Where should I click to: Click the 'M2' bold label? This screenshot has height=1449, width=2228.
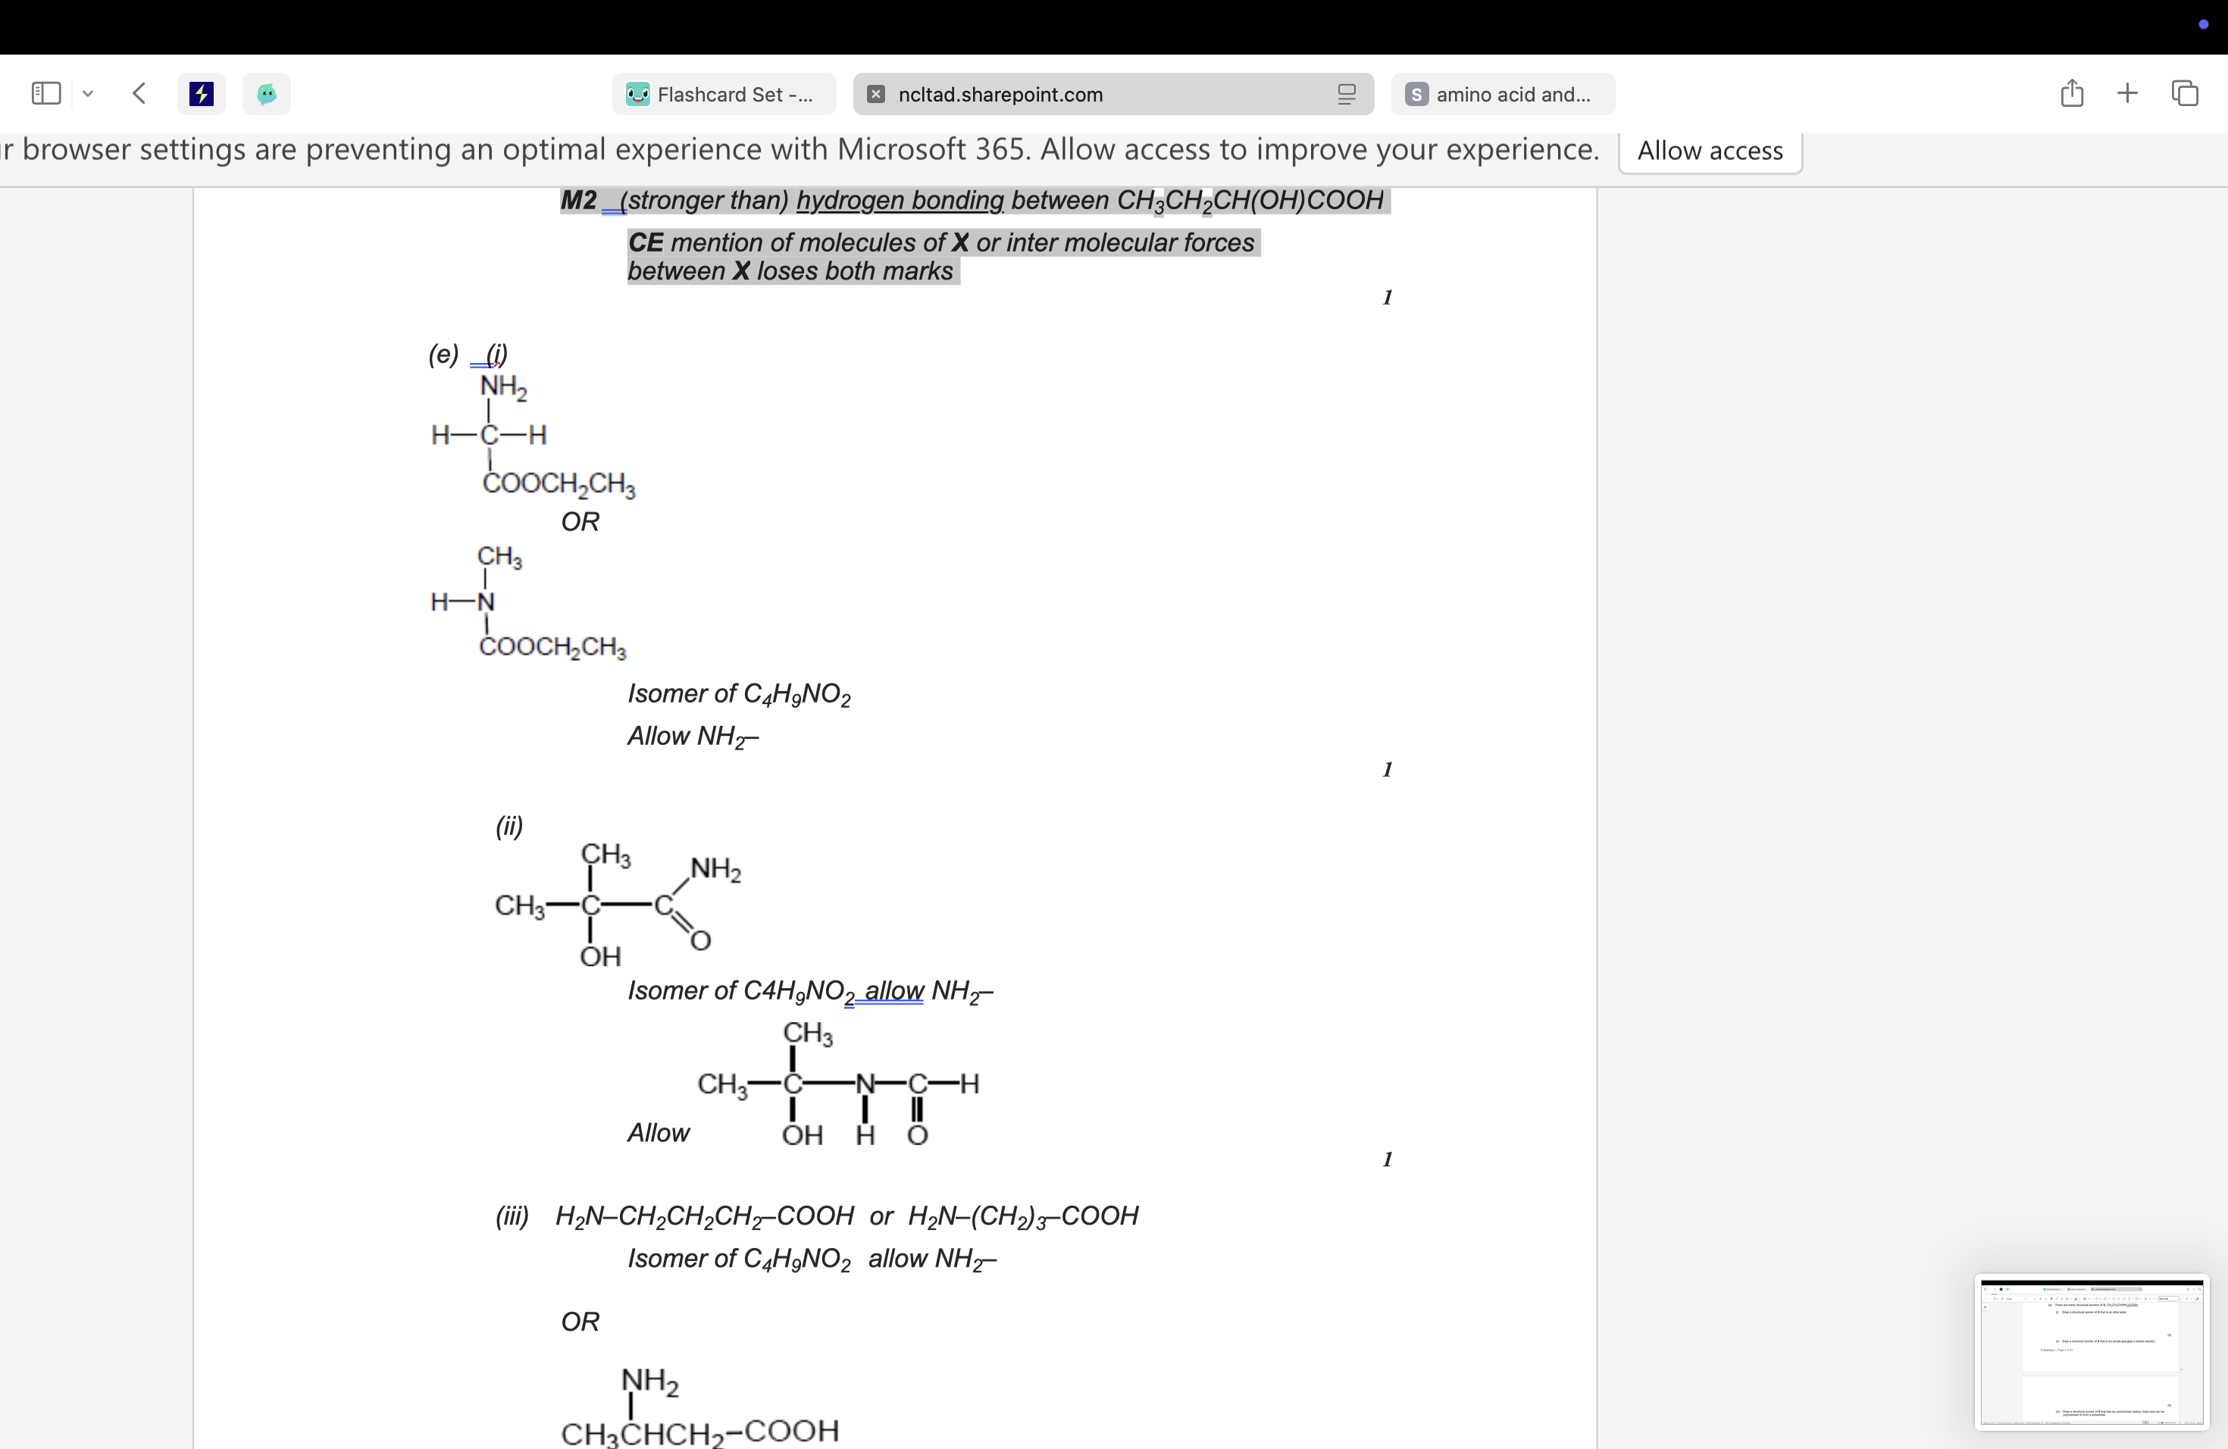pos(578,200)
